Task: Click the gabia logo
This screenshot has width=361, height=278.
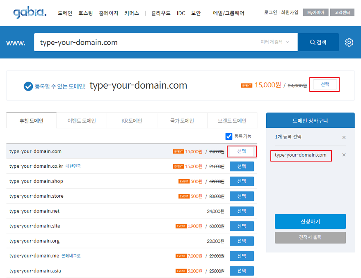Action: click(30, 12)
